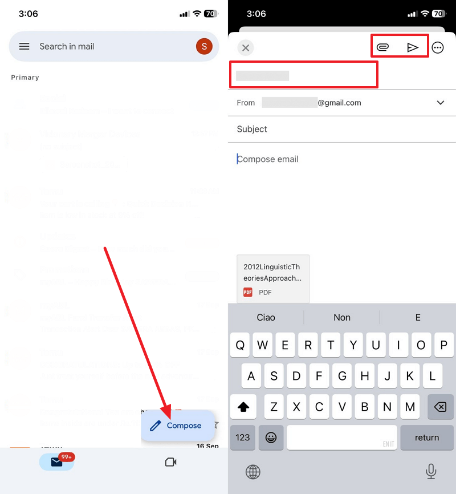Image resolution: width=456 pixels, height=494 pixels.
Task: Start dictation with the microphone icon
Action: click(x=431, y=471)
